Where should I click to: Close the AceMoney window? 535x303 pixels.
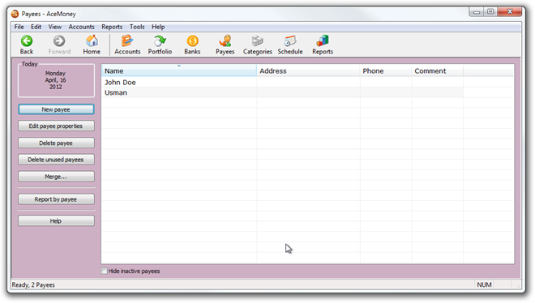tap(510, 12)
